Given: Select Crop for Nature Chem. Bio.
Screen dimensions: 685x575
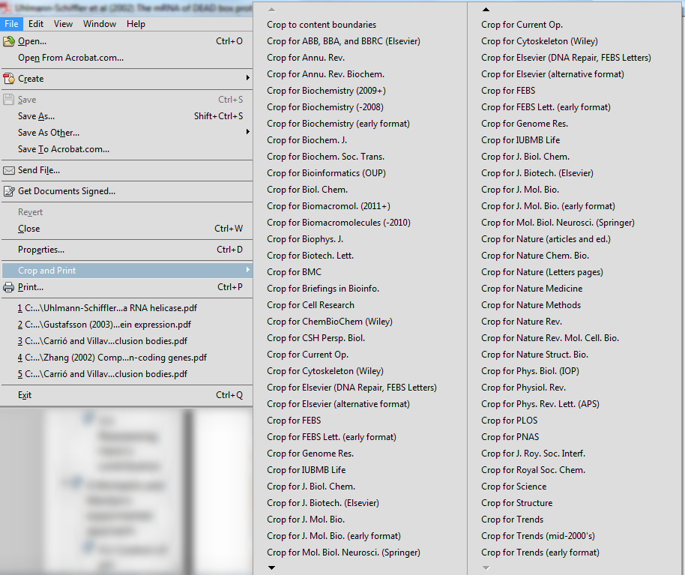Looking at the screenshot, I should pyautogui.click(x=535, y=256).
